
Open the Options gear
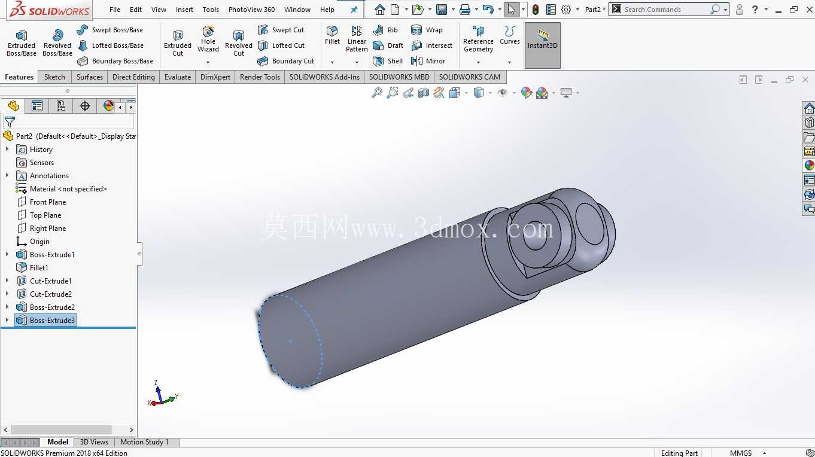[566, 10]
